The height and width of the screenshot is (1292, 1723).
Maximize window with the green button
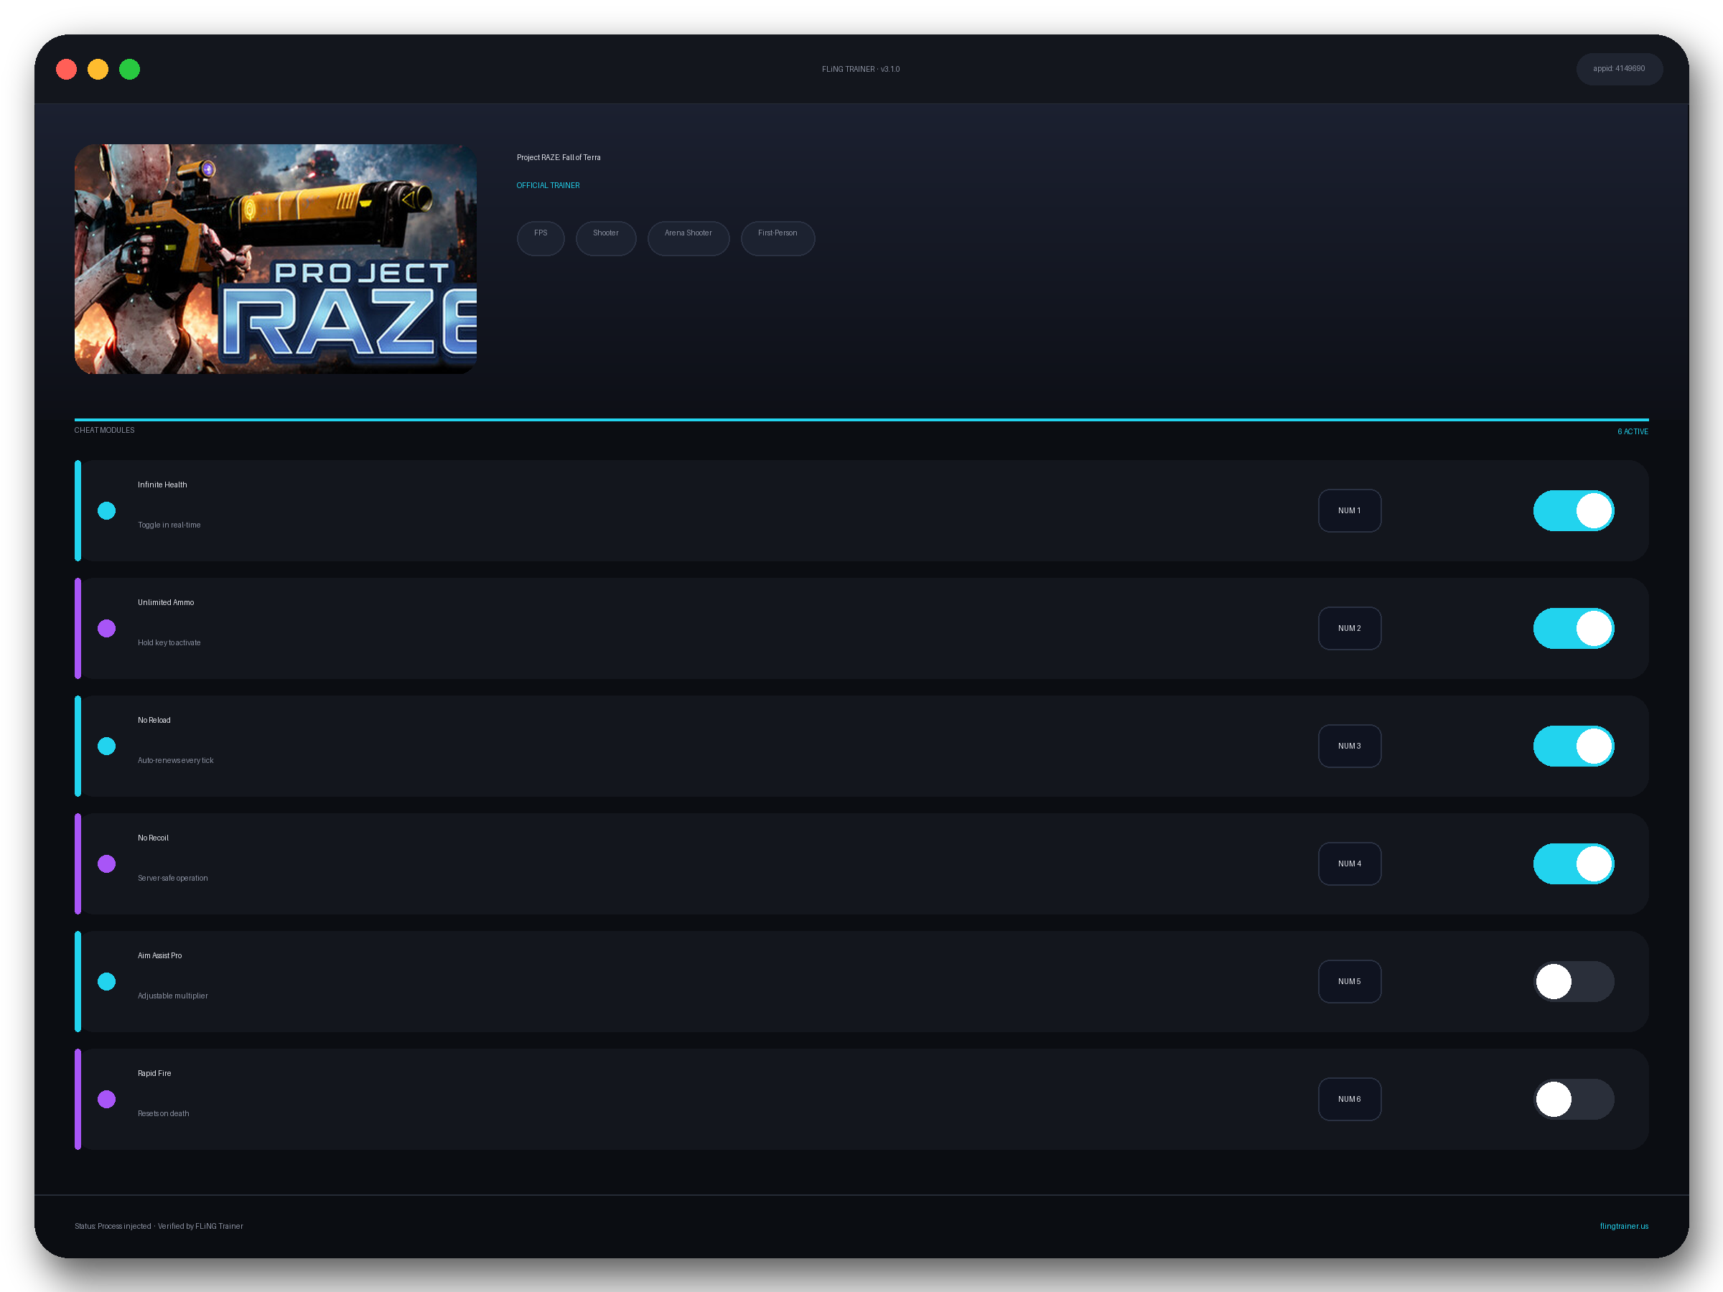[129, 70]
